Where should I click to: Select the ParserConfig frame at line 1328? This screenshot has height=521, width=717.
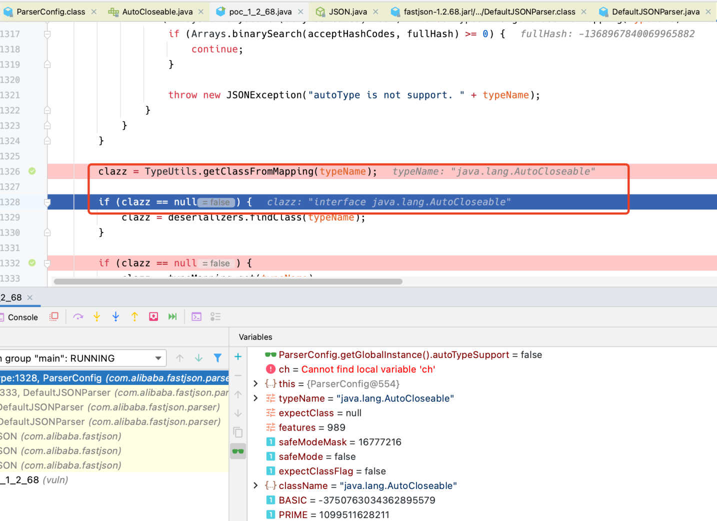coord(114,378)
